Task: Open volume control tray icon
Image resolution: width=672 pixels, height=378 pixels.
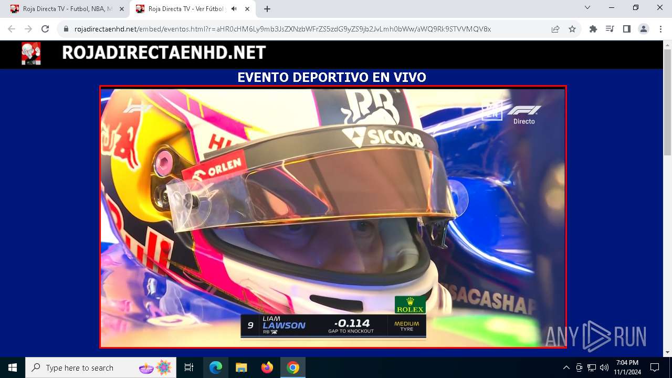Action: (604, 367)
